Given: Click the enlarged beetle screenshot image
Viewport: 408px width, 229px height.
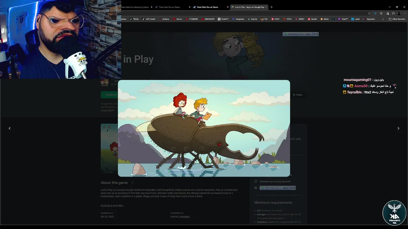Looking at the screenshot, I should click(x=204, y=128).
